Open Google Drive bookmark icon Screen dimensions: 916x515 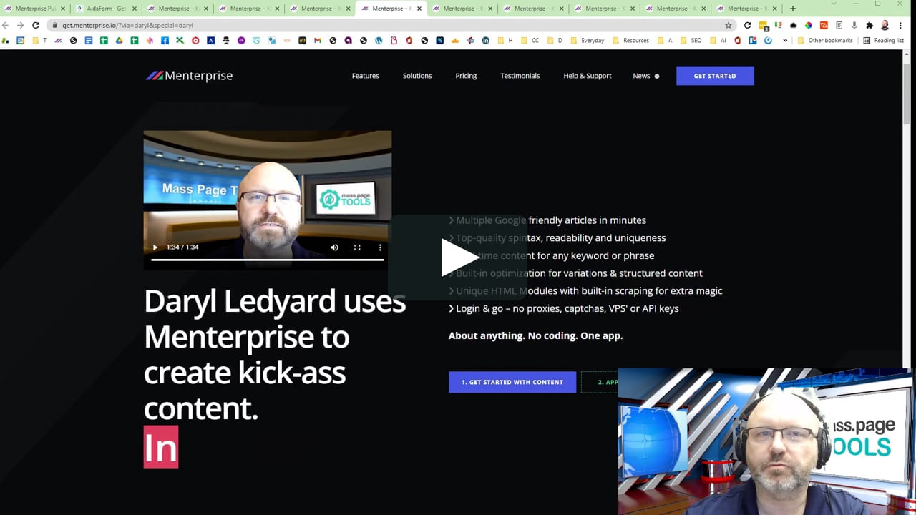[119, 41]
